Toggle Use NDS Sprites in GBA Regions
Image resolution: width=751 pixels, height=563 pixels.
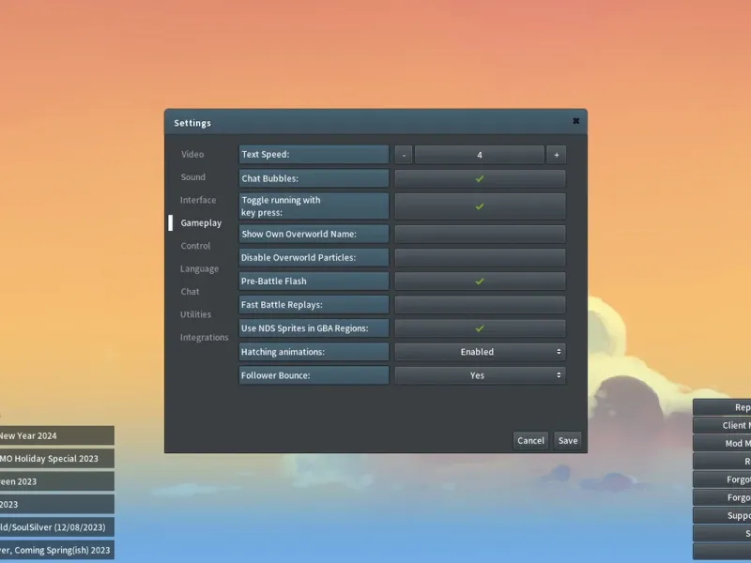point(480,328)
